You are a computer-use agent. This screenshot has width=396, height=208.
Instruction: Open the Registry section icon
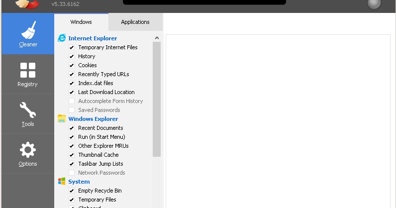pyautogui.click(x=28, y=75)
